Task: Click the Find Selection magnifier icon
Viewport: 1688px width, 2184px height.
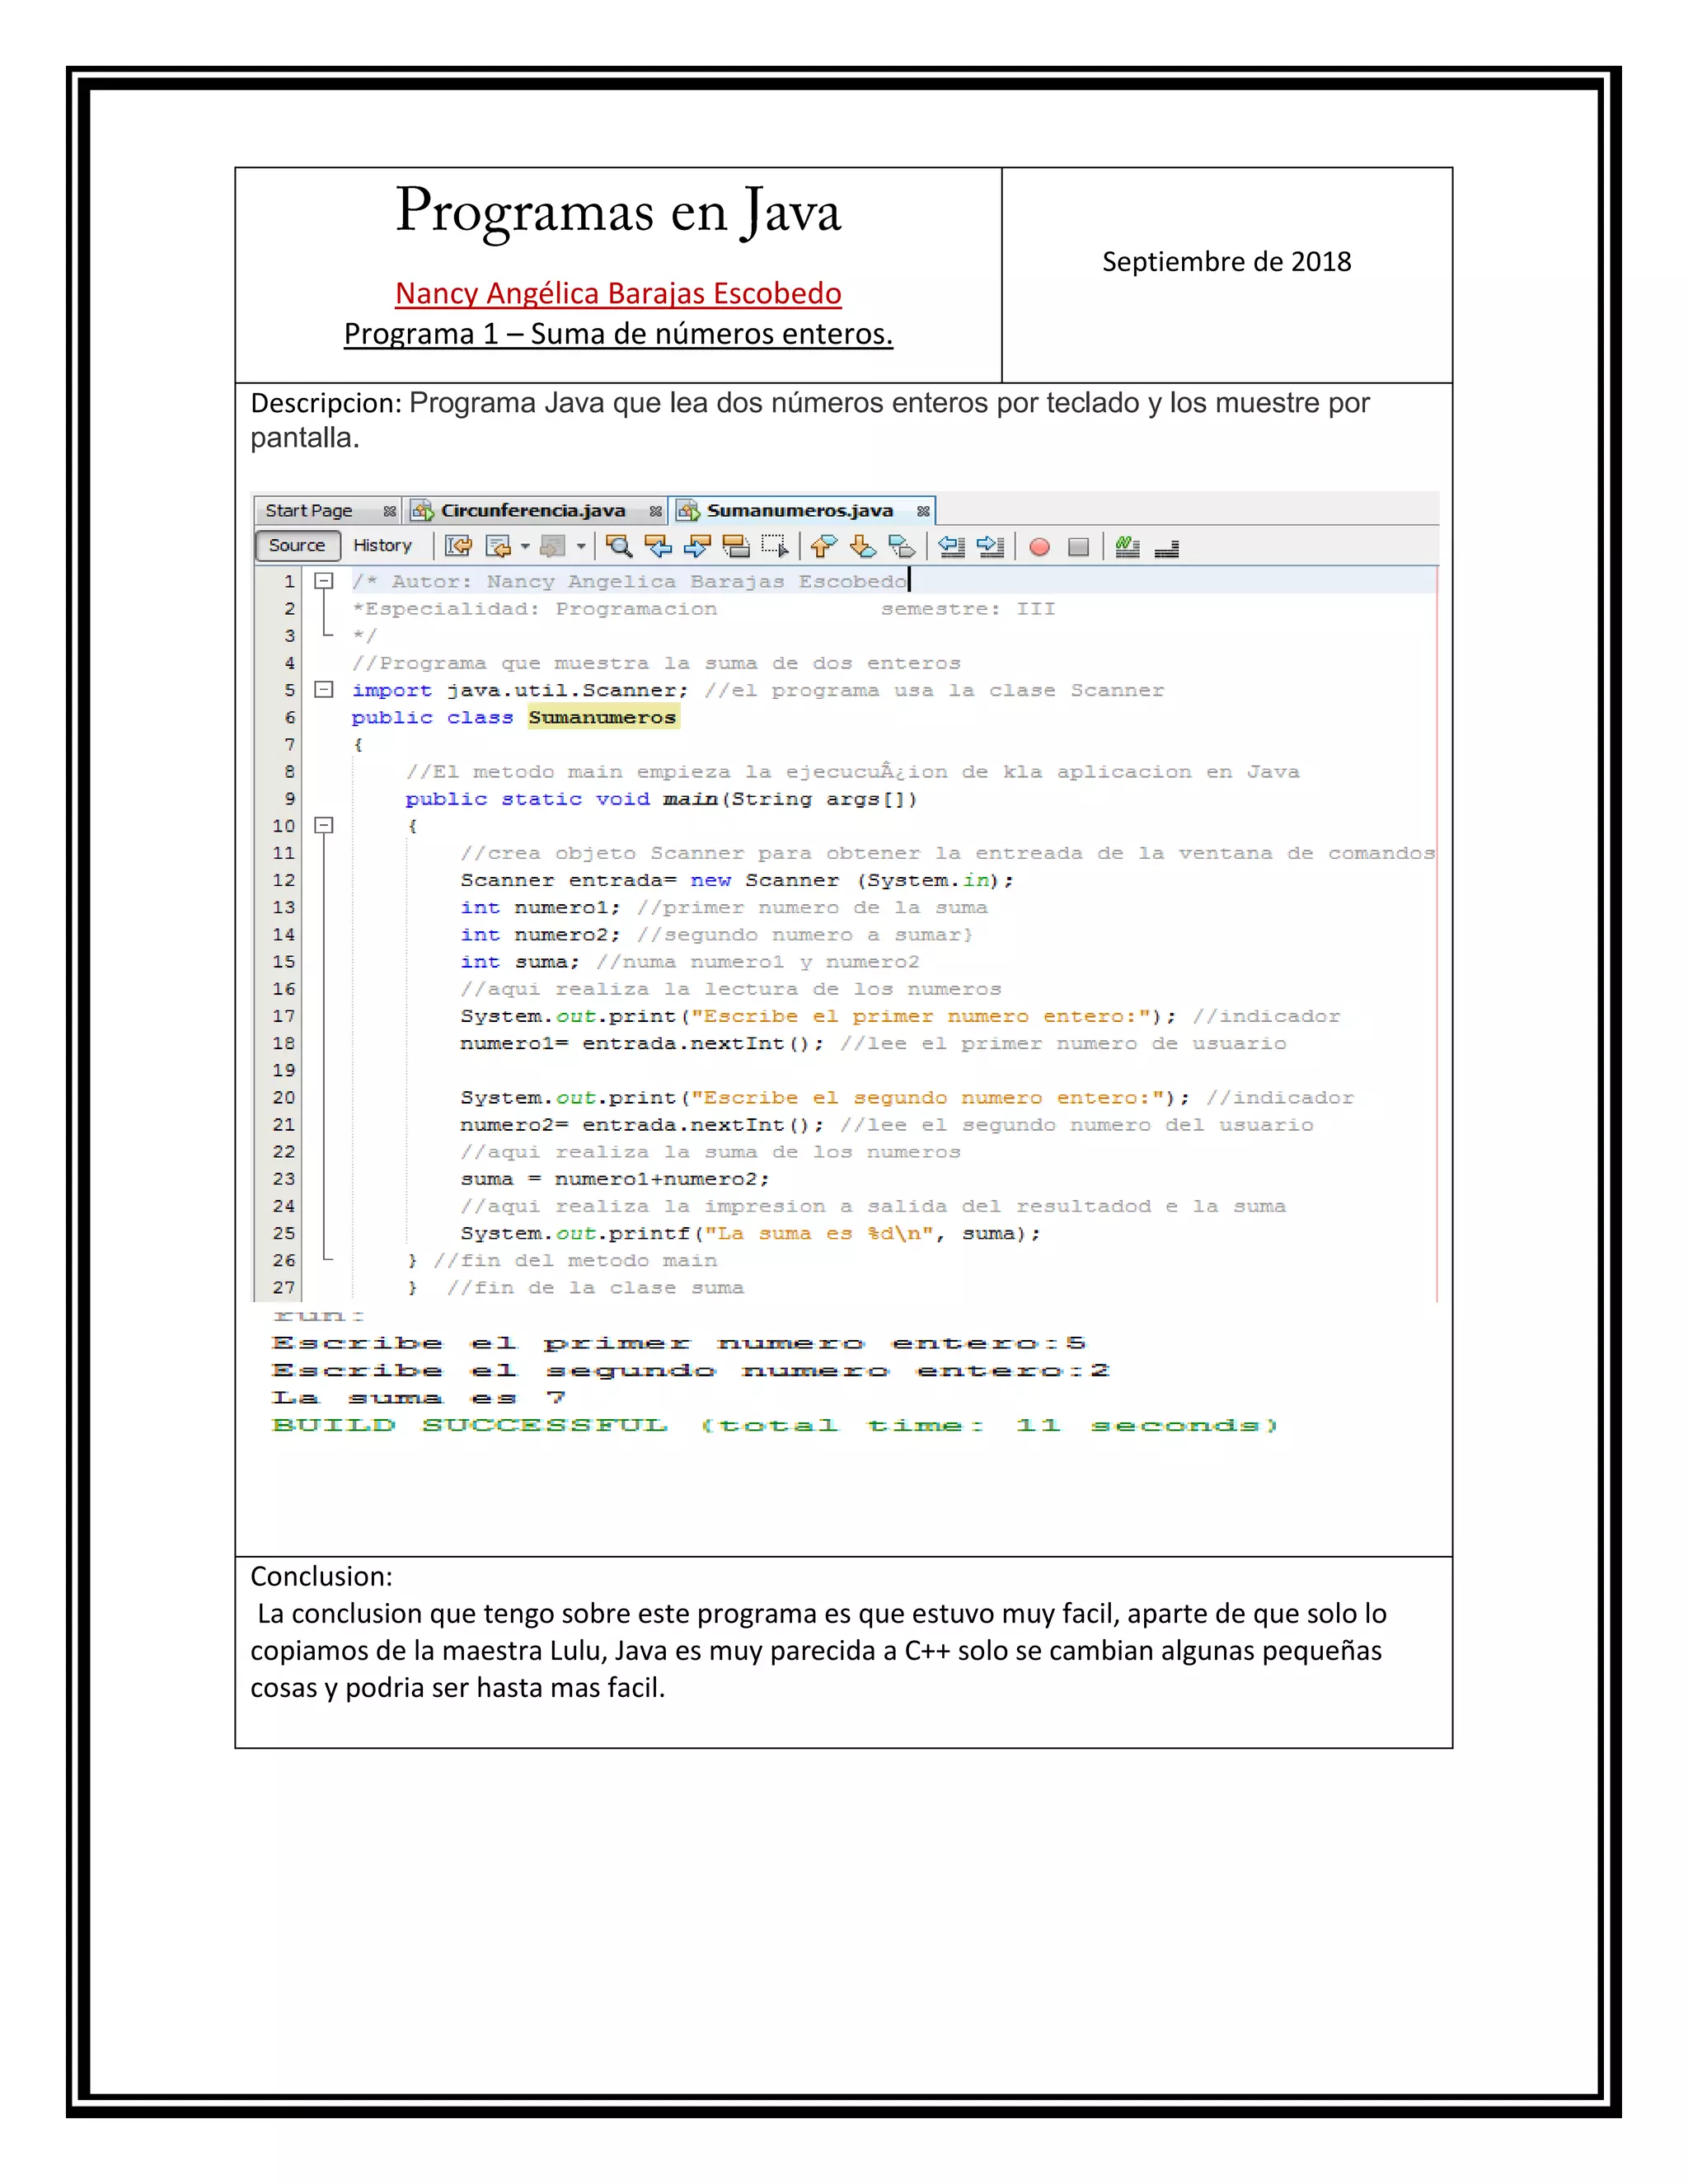Action: [619, 546]
